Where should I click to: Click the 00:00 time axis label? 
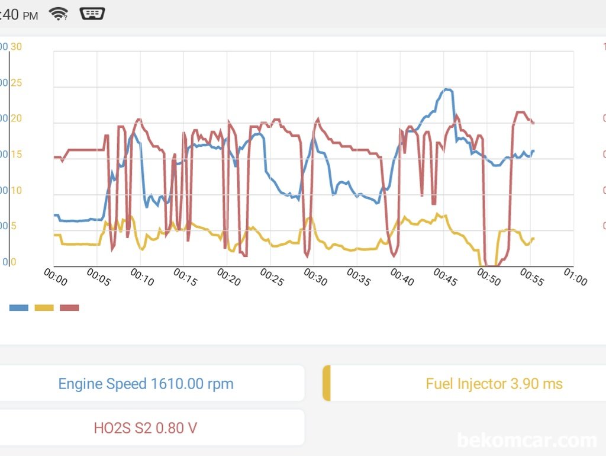pyautogui.click(x=56, y=277)
